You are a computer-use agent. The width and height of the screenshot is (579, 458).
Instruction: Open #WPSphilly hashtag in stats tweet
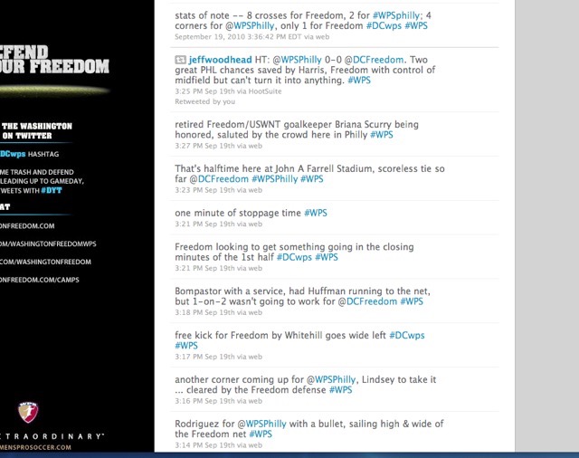pos(396,15)
